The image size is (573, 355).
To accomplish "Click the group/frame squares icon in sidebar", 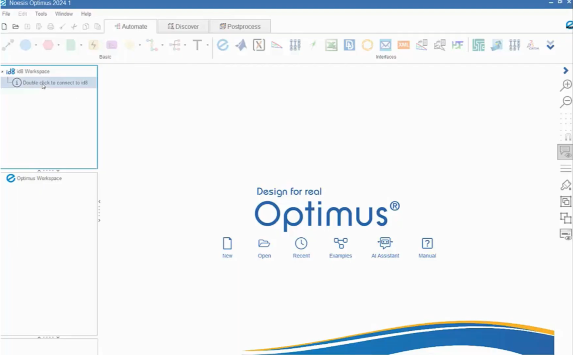I will tap(566, 201).
